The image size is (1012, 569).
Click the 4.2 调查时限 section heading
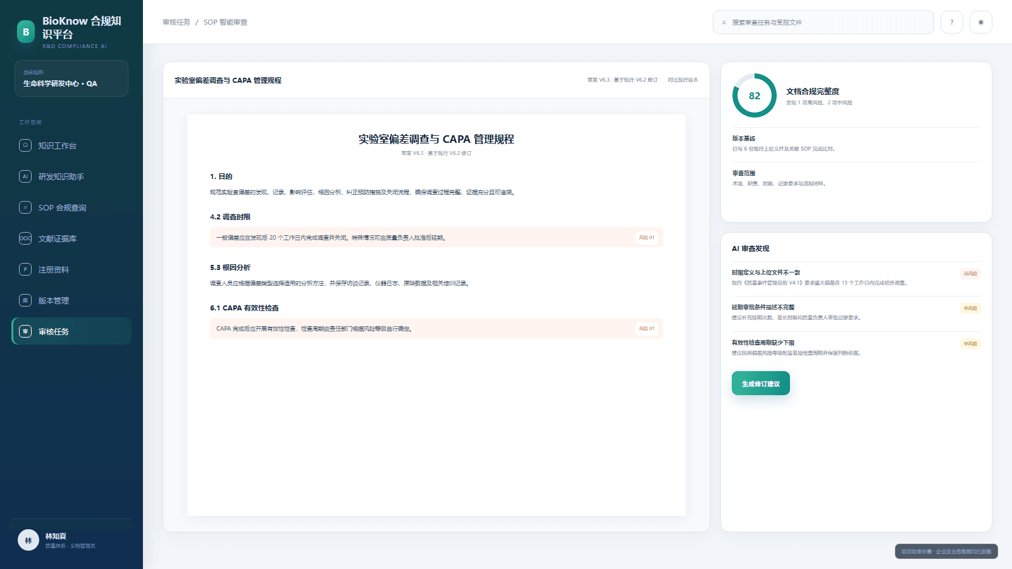point(230,217)
